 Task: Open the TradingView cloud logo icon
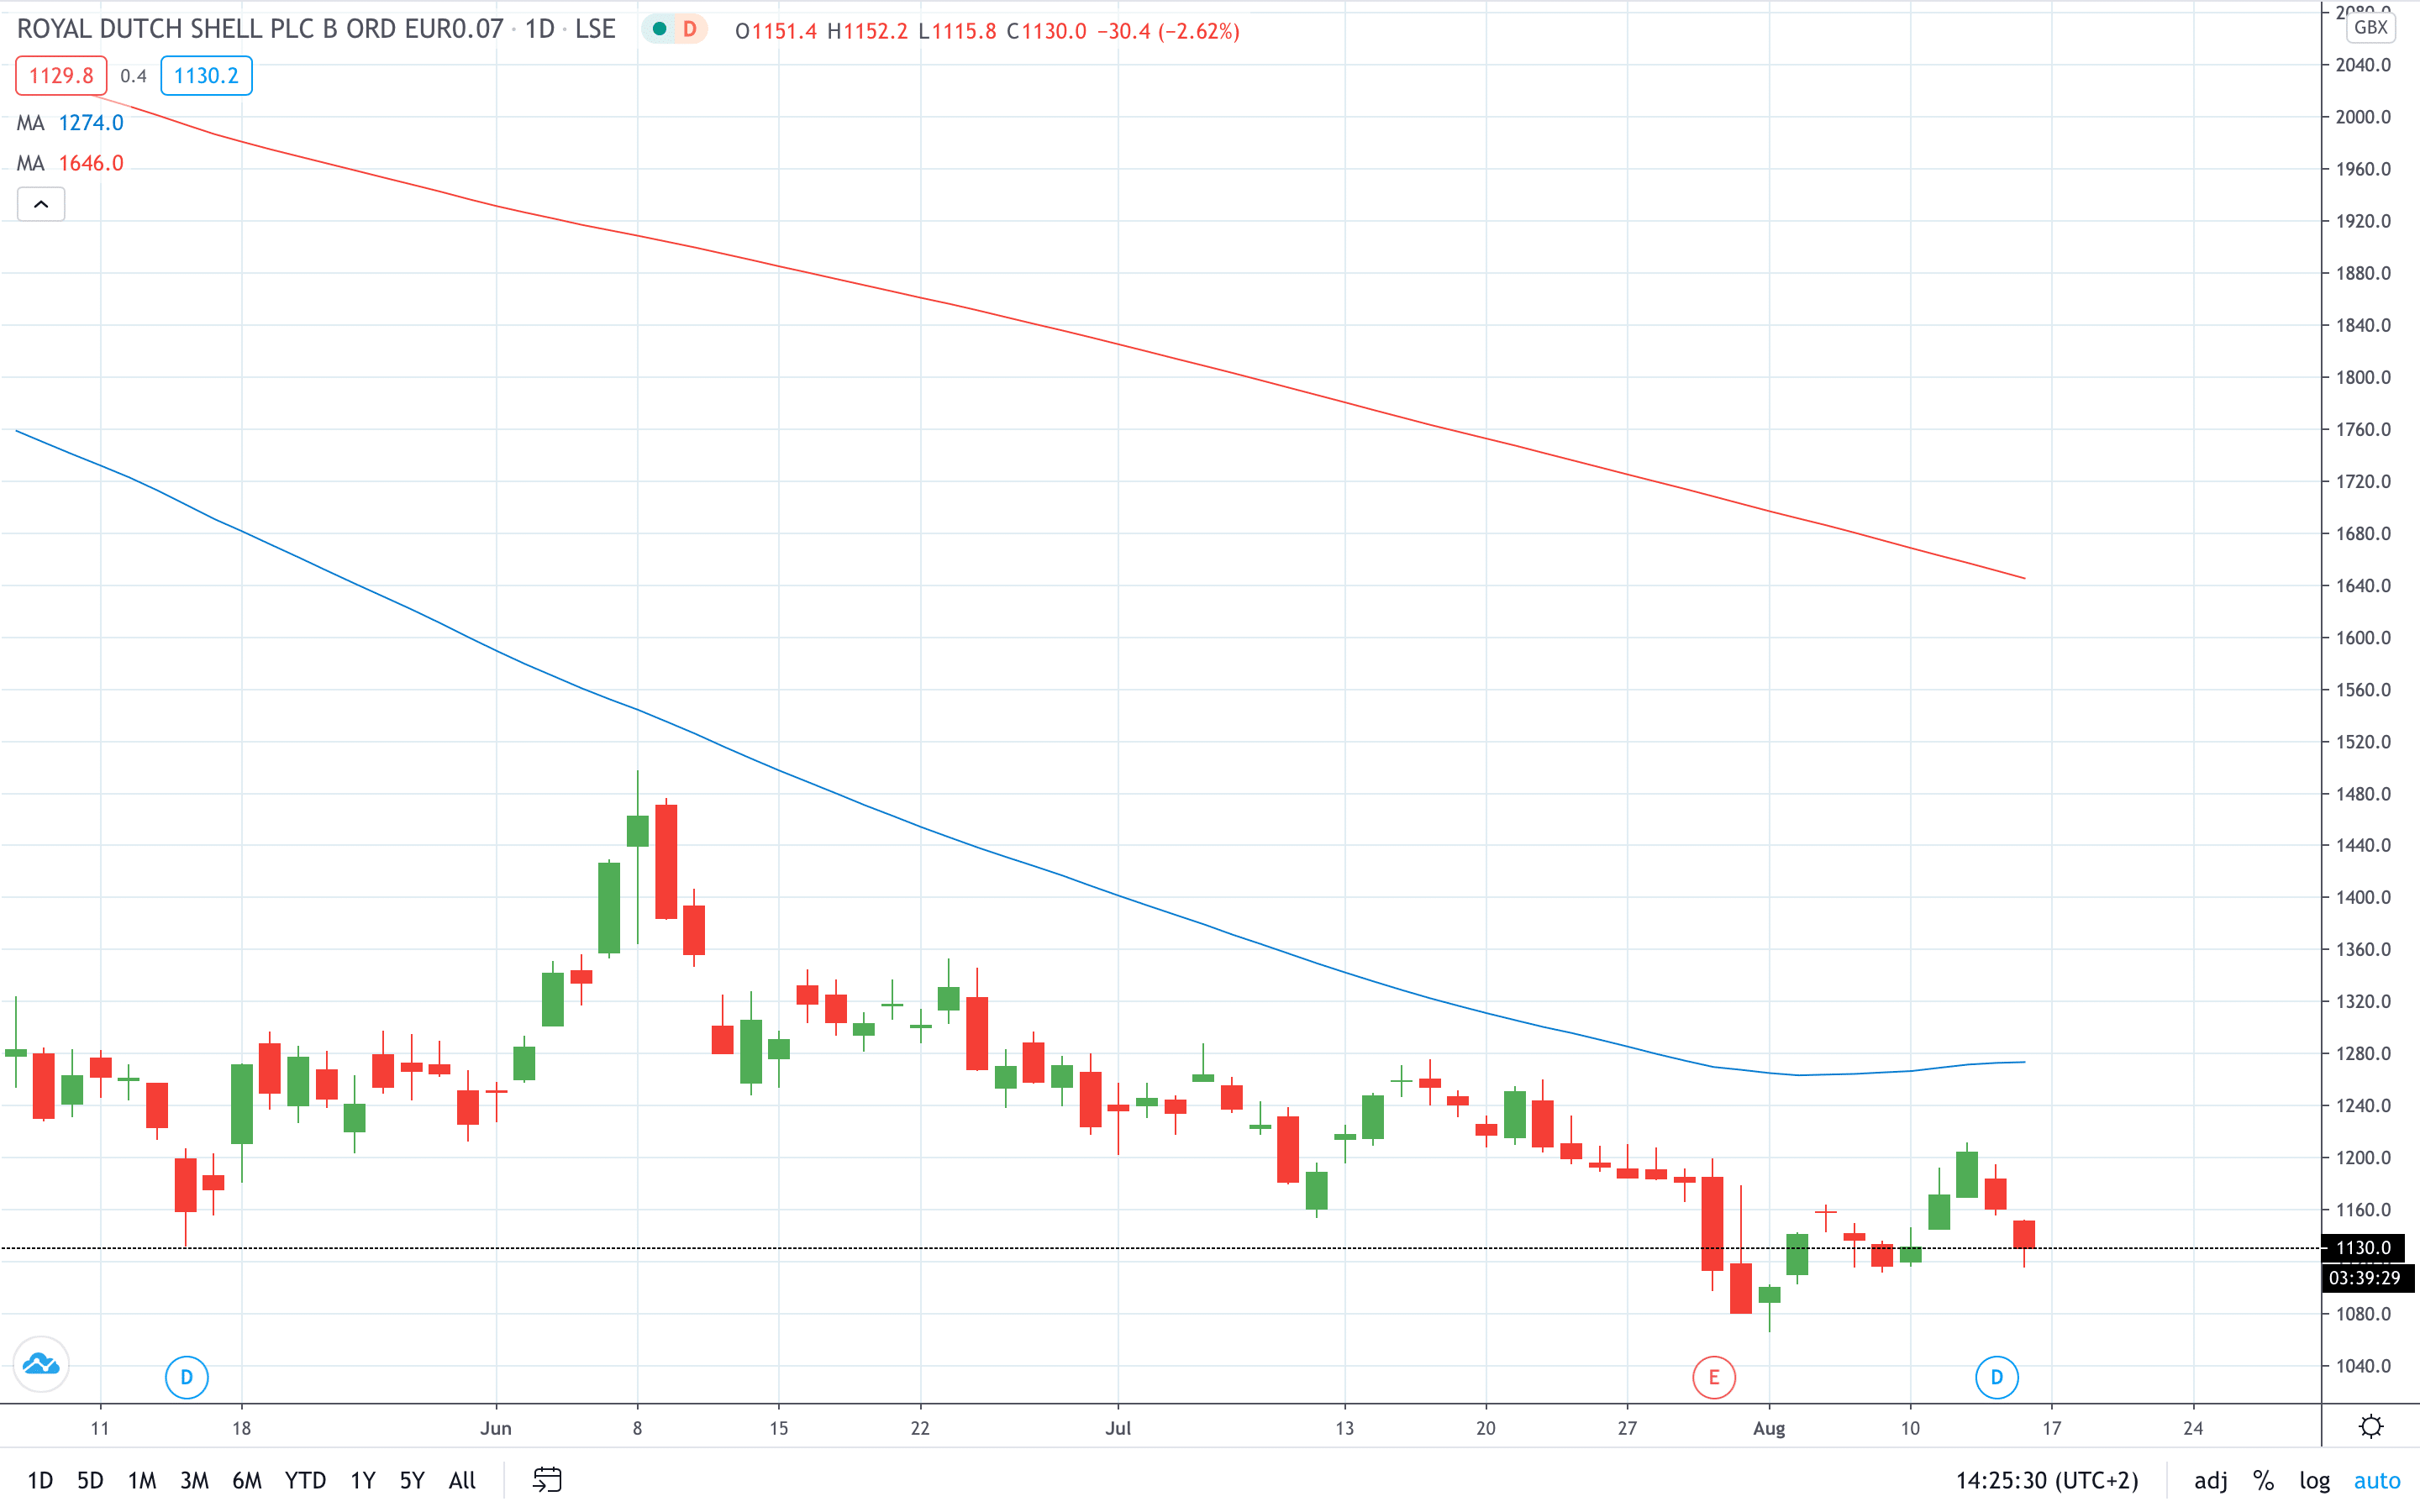point(41,1364)
